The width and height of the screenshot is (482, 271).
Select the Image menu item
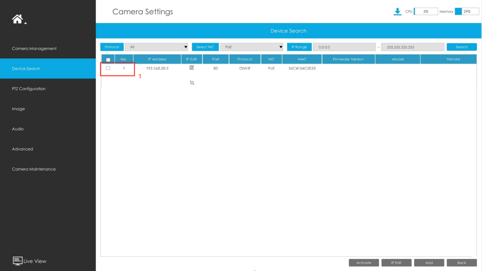click(18, 109)
